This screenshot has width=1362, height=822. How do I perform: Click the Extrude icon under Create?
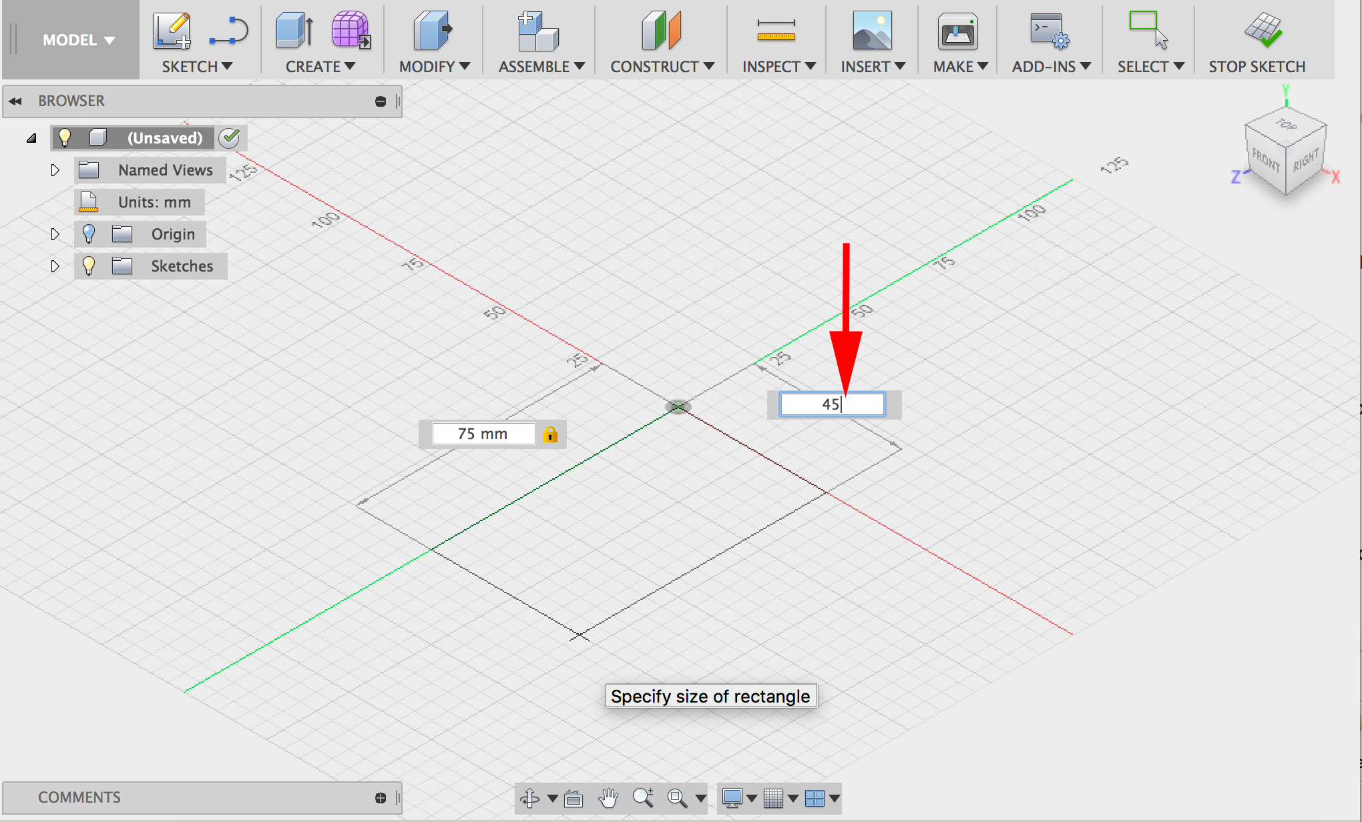[x=294, y=30]
